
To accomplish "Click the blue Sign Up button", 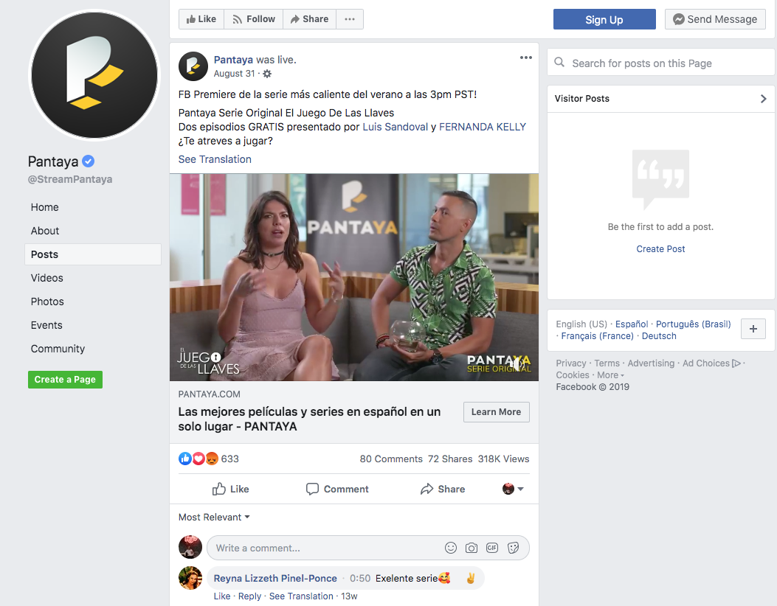I will (x=604, y=19).
